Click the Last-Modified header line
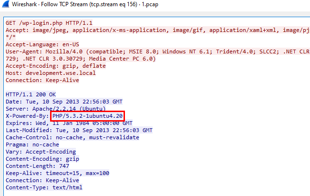This screenshot has height=196, width=310. (79, 130)
